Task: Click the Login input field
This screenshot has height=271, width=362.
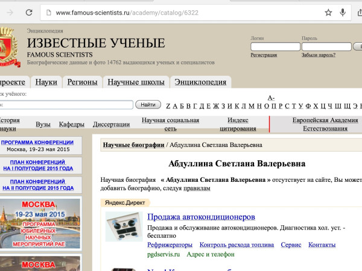Action: pyautogui.click(x=275, y=46)
